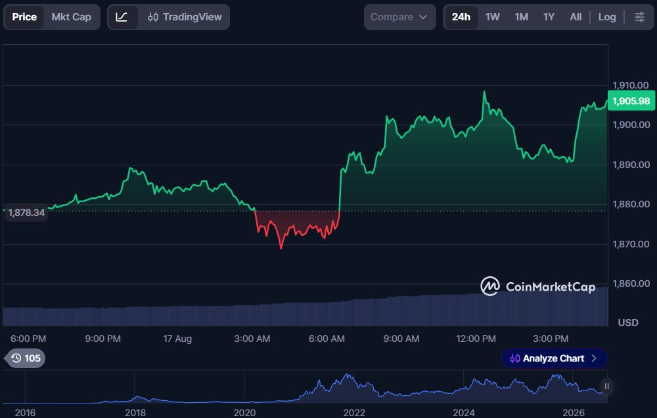
Task: Click the 17 Aug date label
Action: [177, 339]
